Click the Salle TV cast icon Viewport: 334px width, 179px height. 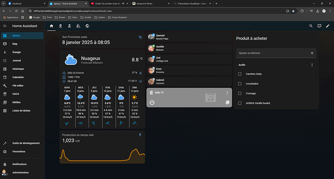coord(151,92)
